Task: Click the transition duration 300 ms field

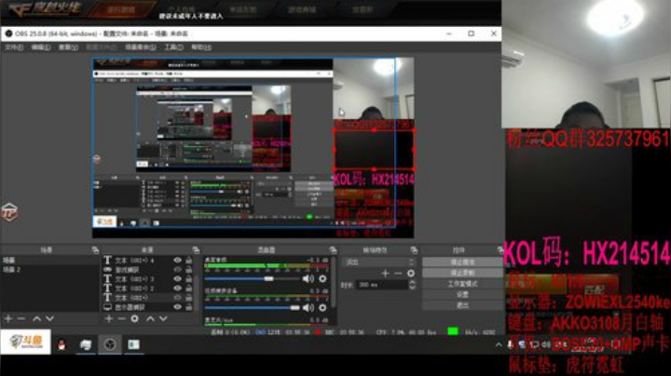Action: [382, 285]
